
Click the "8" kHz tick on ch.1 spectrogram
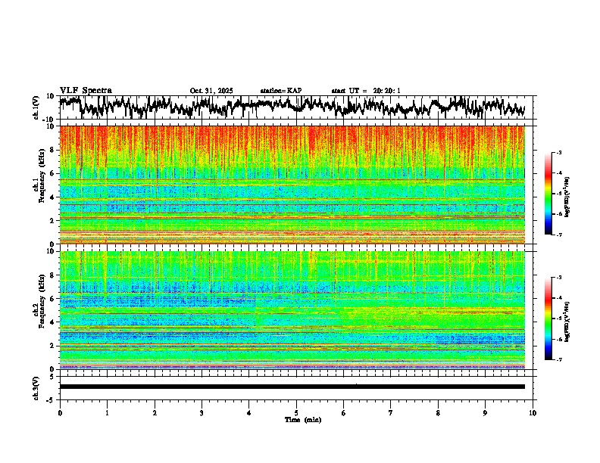tap(53, 150)
